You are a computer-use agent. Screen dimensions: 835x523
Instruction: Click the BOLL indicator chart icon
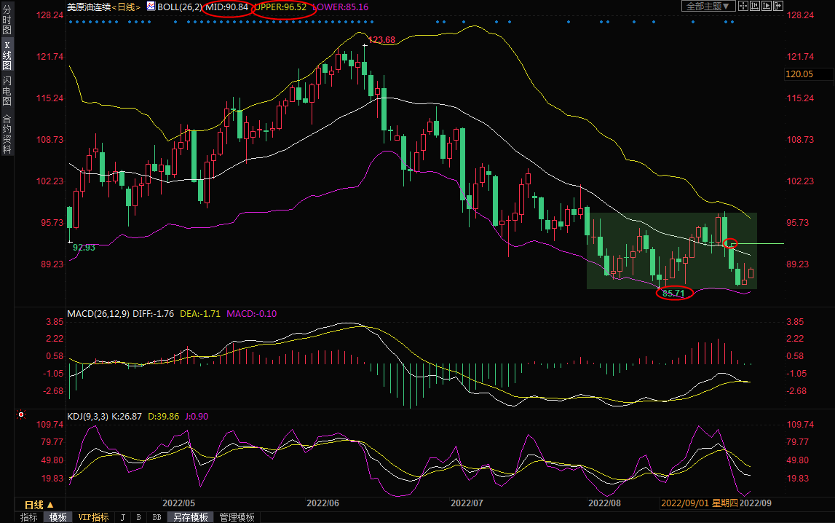coord(150,6)
